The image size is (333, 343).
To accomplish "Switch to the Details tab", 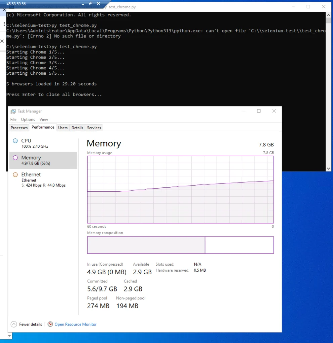I will pyautogui.click(x=77, y=128).
